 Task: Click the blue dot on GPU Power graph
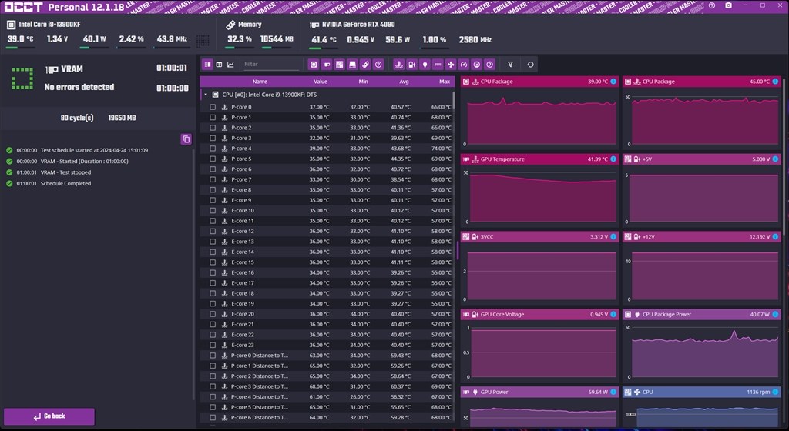[613, 392]
